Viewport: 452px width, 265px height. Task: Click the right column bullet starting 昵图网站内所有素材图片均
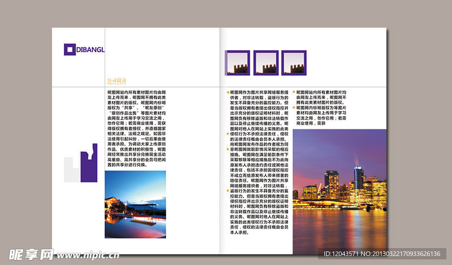(x=321, y=97)
